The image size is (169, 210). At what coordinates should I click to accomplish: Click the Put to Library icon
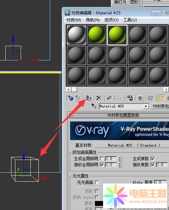[x=130, y=98]
